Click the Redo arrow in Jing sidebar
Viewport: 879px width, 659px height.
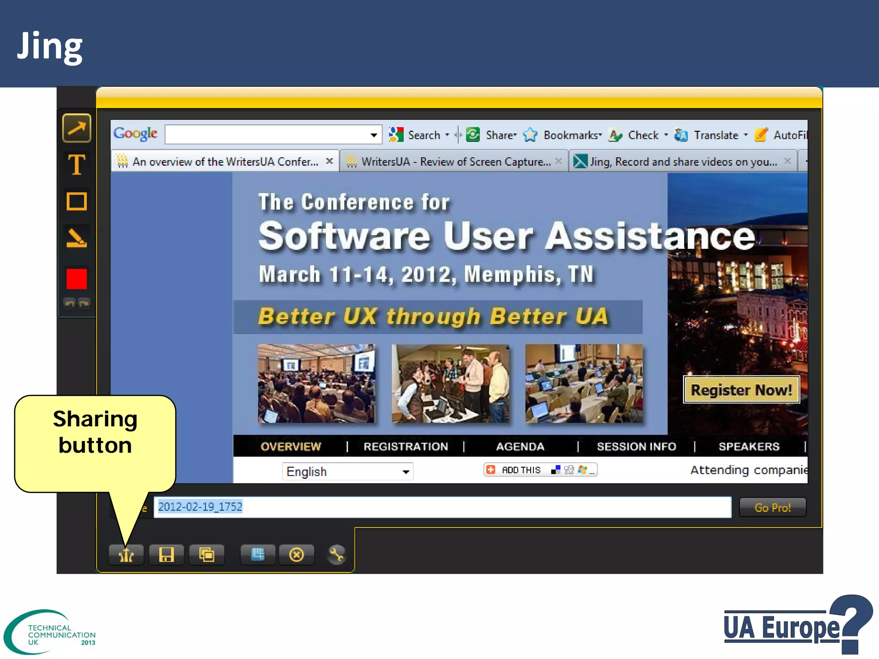coord(85,303)
